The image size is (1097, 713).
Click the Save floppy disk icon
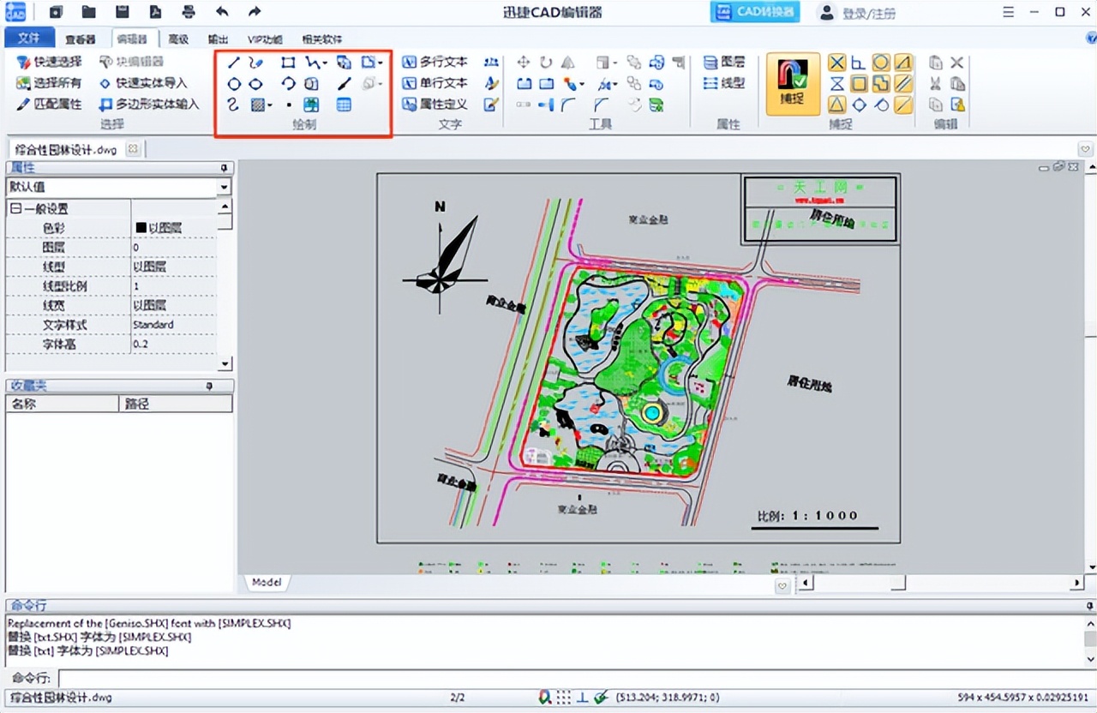123,12
